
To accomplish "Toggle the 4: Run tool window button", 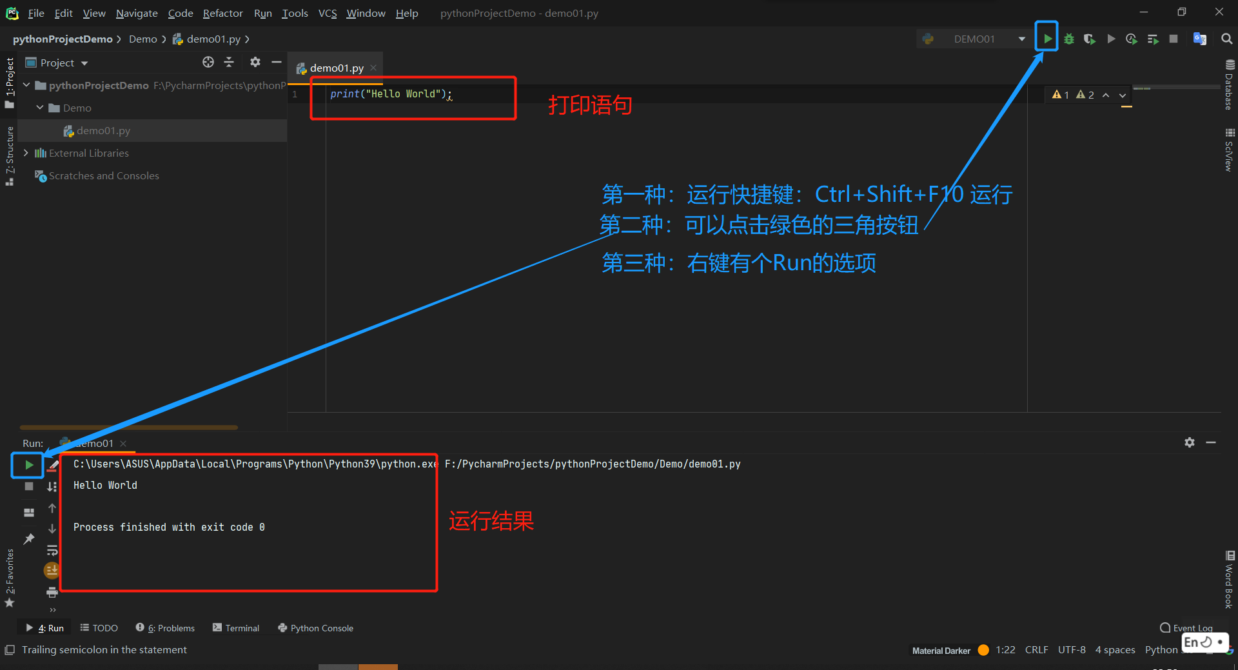I will point(44,628).
